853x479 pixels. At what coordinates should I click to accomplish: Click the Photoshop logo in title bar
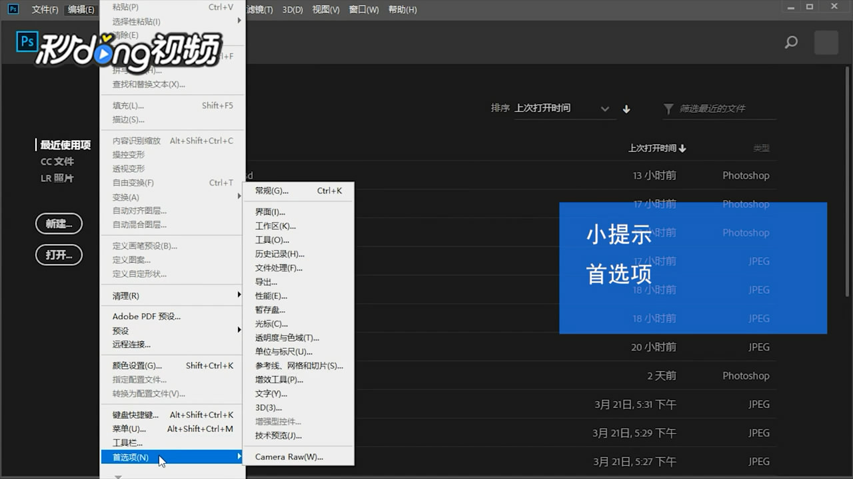pyautogui.click(x=13, y=9)
